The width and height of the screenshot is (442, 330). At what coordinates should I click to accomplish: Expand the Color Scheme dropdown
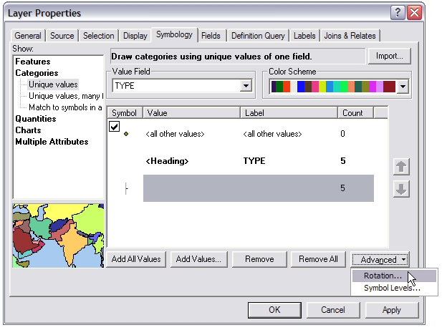[402, 87]
